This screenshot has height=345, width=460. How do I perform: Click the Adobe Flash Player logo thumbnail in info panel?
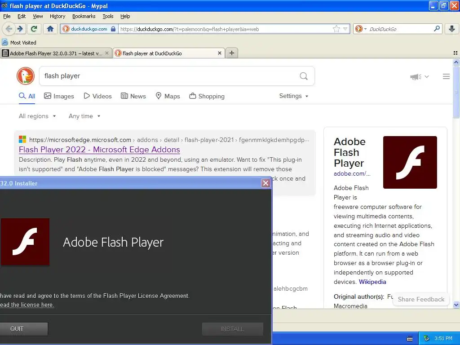pyautogui.click(x=410, y=162)
